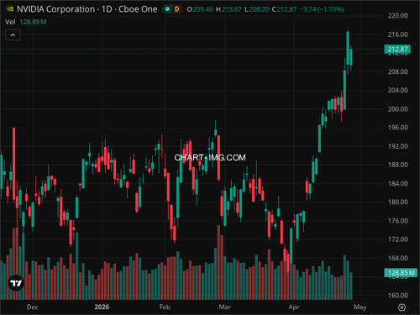The width and height of the screenshot is (420, 315).
Task: Click the Dec time axis label
Action: coord(32,307)
